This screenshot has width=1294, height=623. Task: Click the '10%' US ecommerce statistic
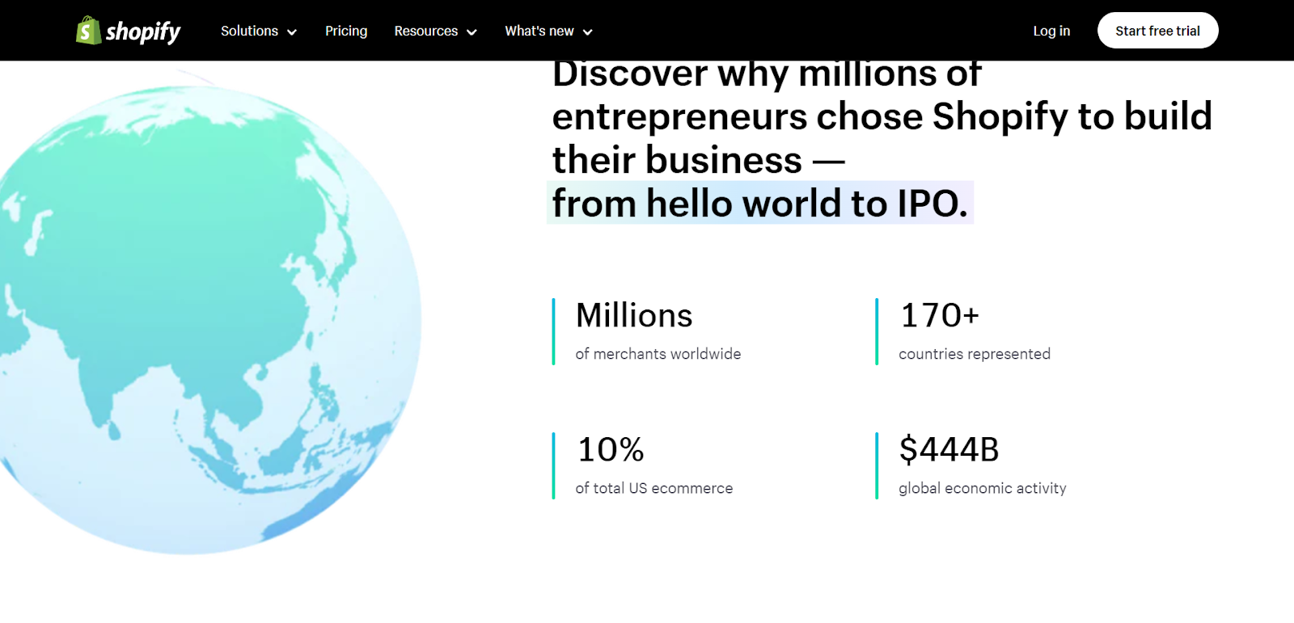[611, 449]
